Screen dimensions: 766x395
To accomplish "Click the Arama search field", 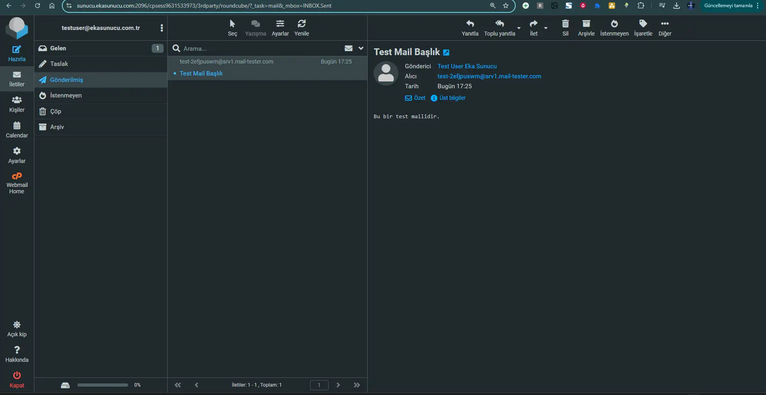I will point(261,49).
